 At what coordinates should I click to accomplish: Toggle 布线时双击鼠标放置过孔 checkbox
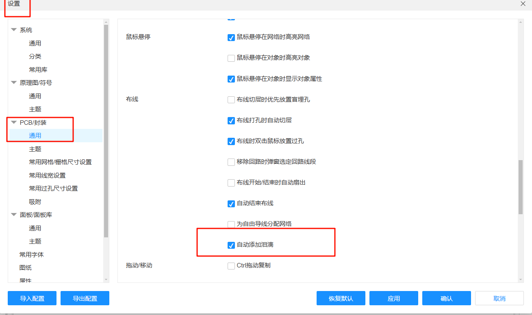coord(231,141)
